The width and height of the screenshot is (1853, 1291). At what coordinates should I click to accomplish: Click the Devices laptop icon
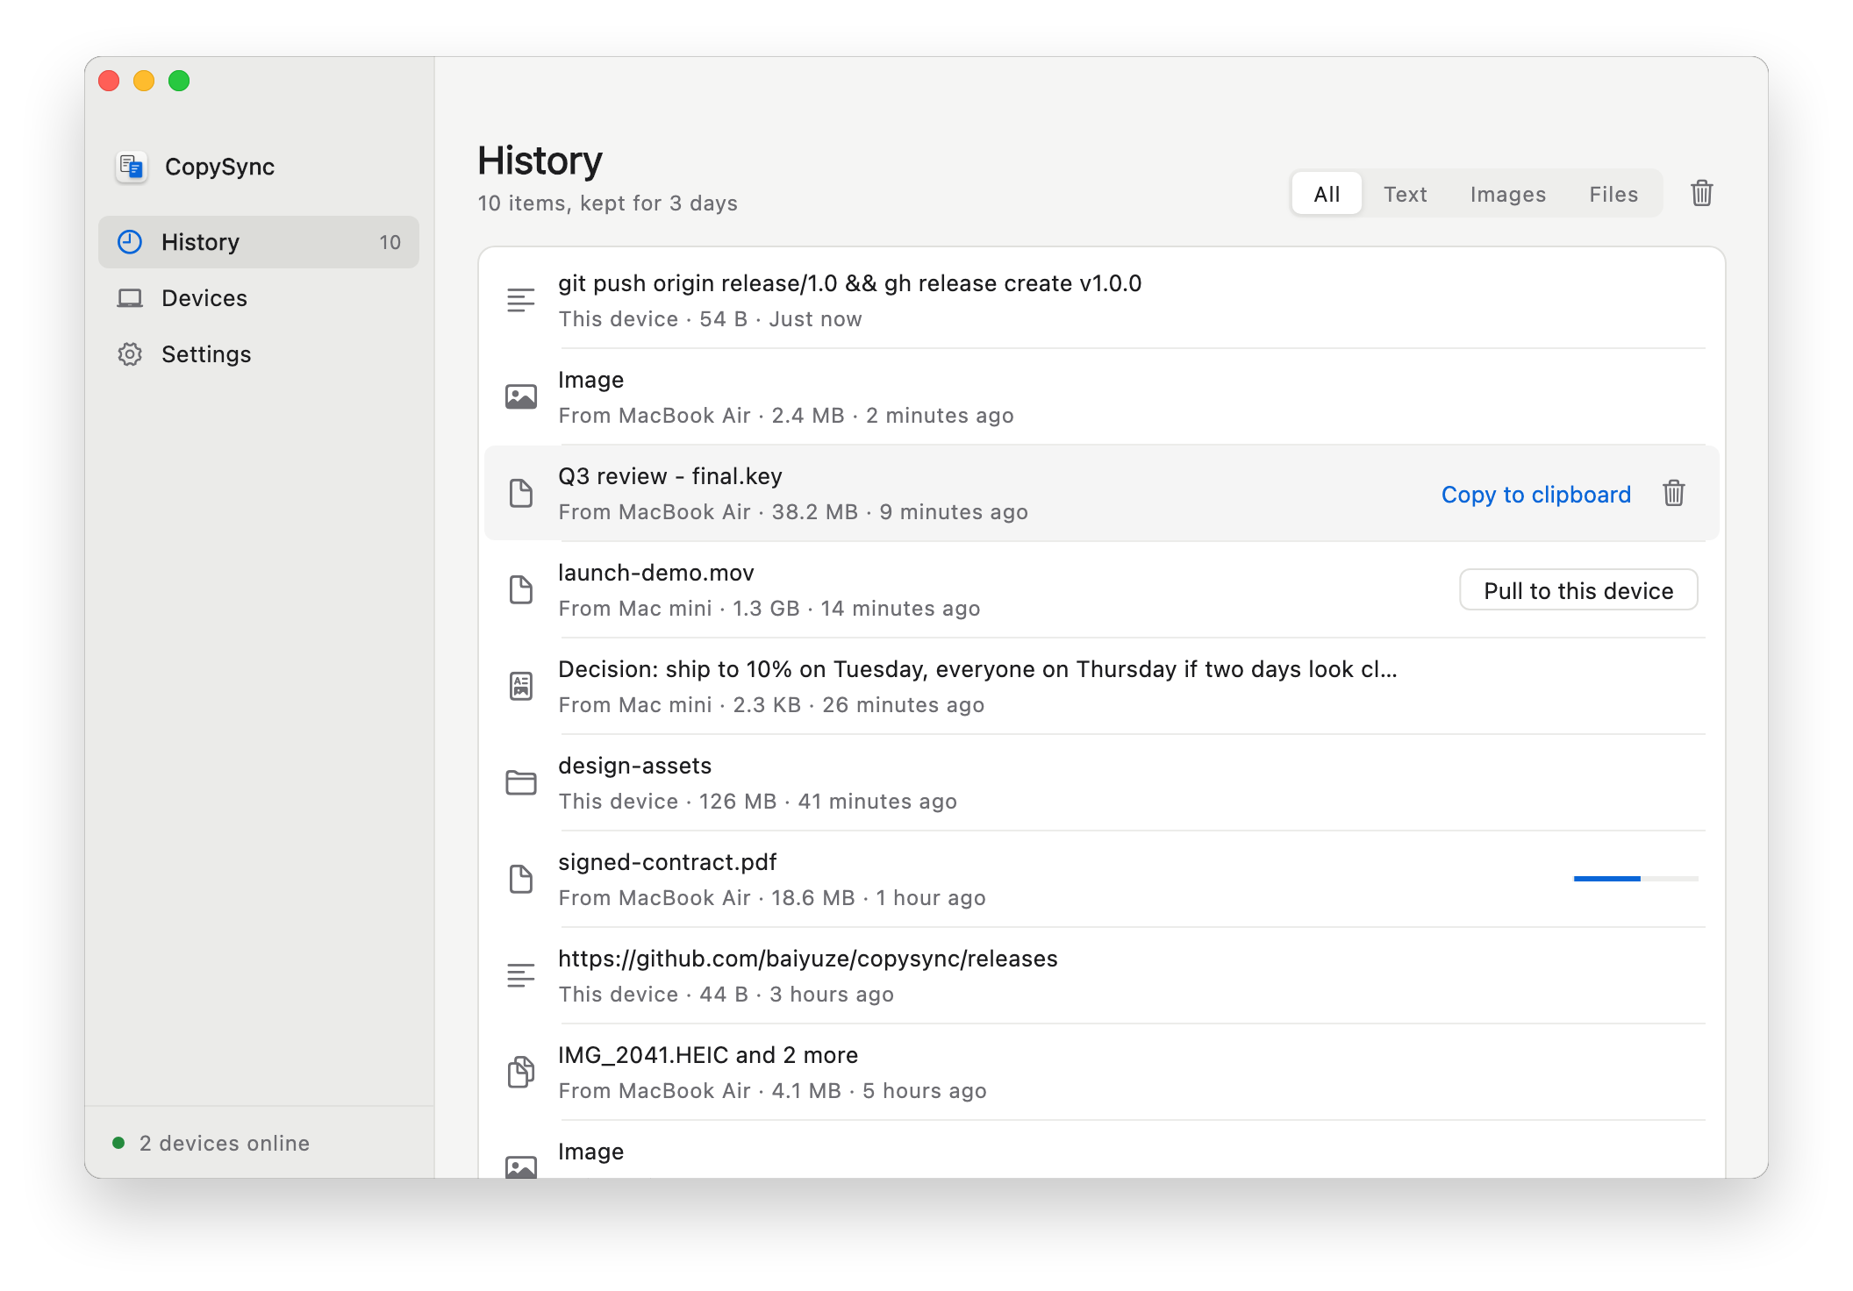click(x=130, y=298)
